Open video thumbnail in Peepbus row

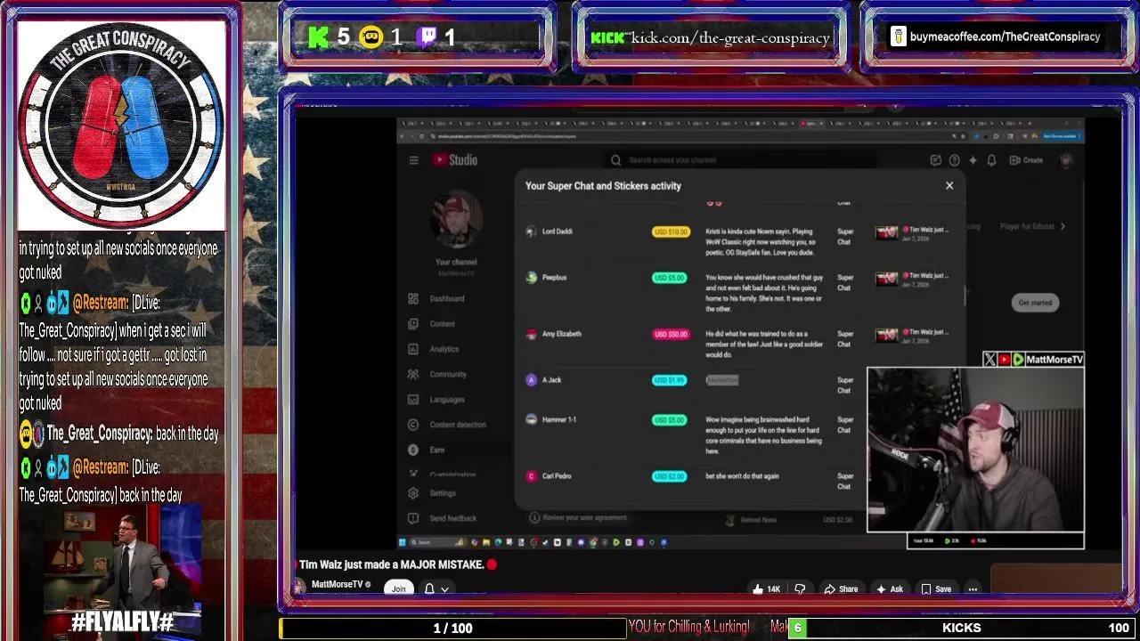[x=887, y=279]
